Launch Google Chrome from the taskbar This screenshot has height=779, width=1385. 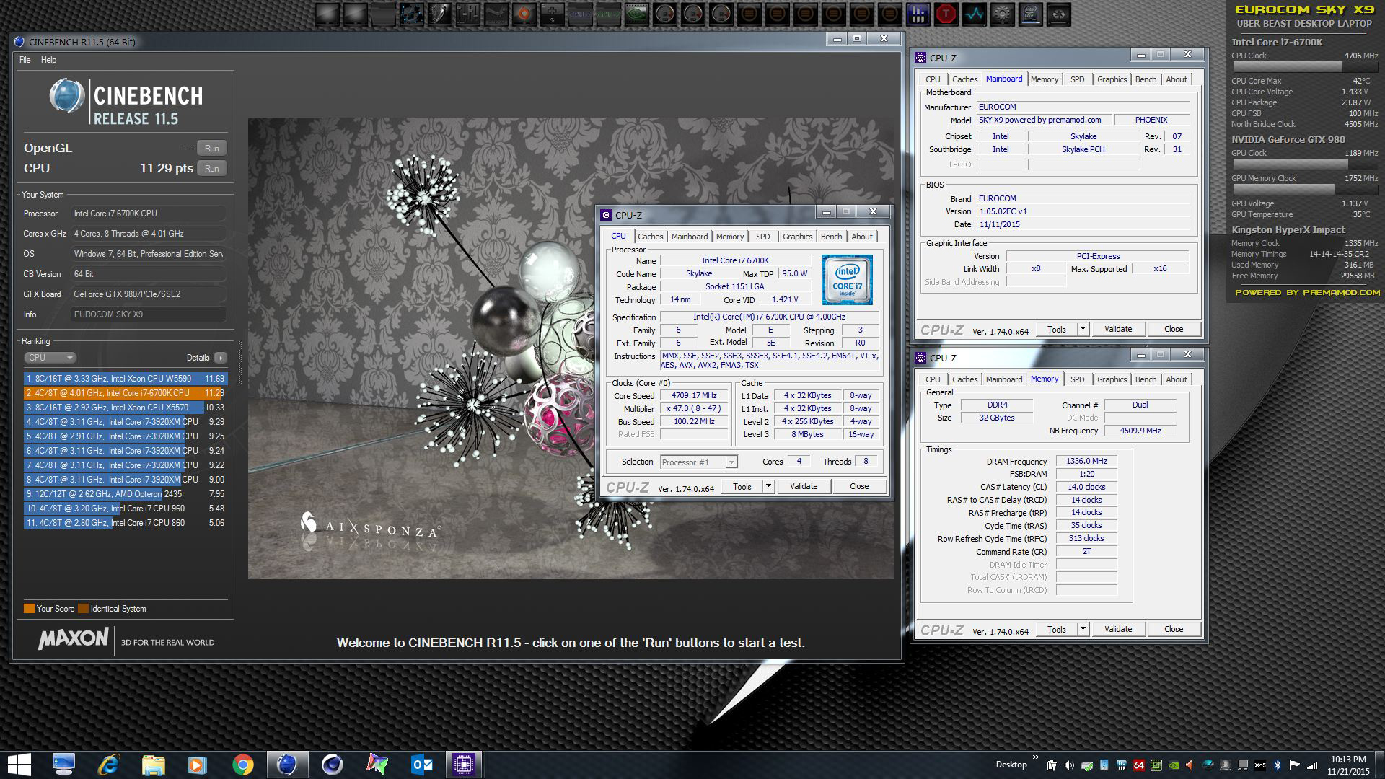[x=242, y=765]
